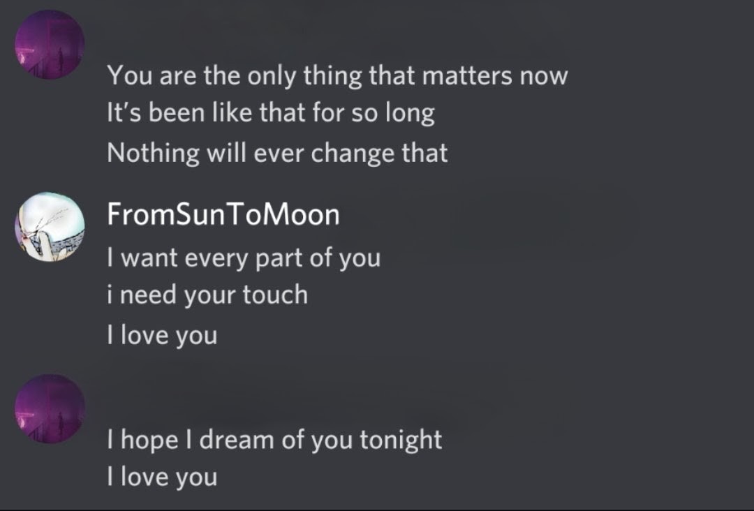754x511 pixels.
Task: Select the final 'I love you' message at the bottom
Action: pos(162,477)
